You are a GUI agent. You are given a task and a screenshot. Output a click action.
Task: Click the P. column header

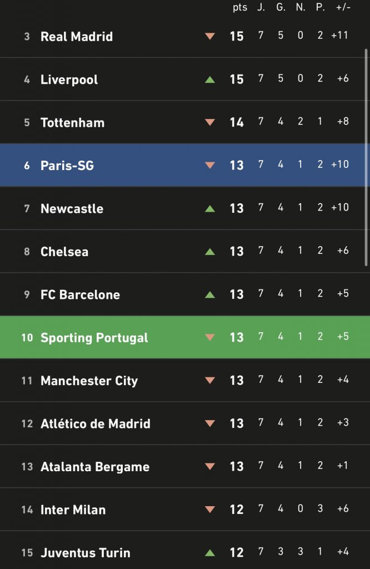pyautogui.click(x=319, y=8)
